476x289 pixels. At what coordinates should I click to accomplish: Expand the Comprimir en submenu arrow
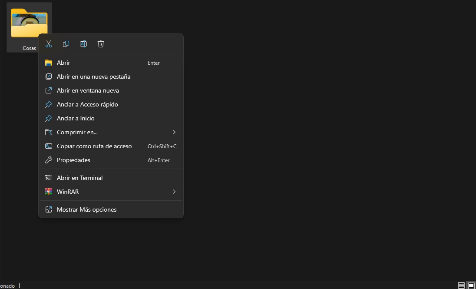174,132
